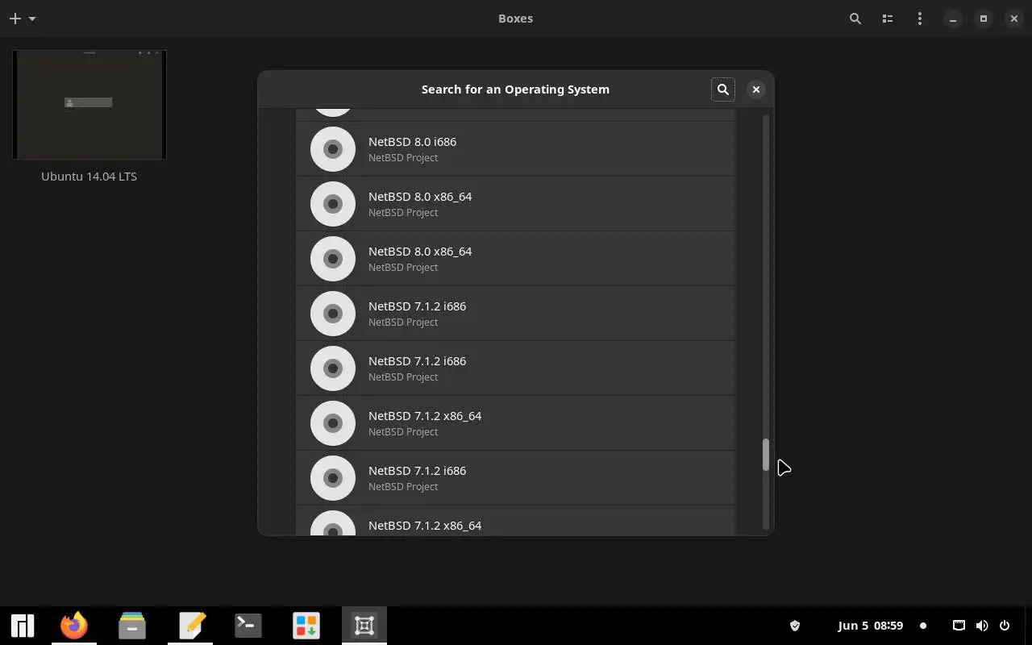Open the Ubuntu 14.04 LTS box thumbnail

89,105
